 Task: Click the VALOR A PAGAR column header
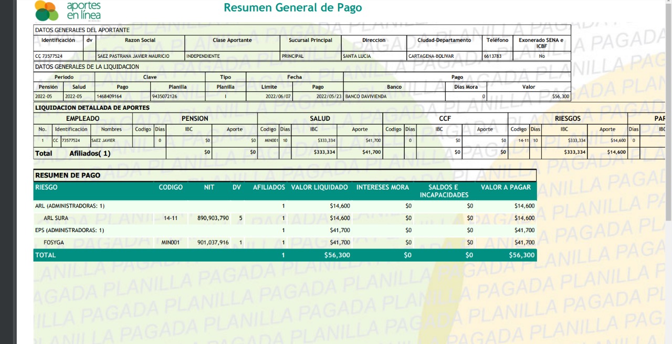[x=506, y=187]
